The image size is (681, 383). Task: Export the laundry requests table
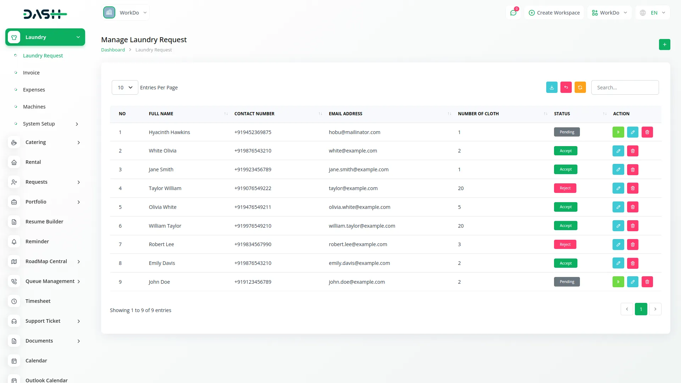552,87
